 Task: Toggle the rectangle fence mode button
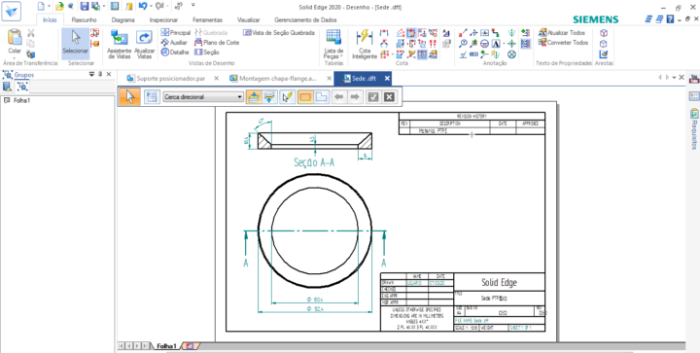[x=305, y=97]
